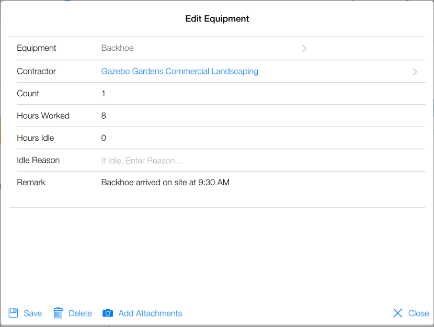This screenshot has height=327, width=434.
Task: Expand the Equipment row chevron
Action: click(x=304, y=49)
